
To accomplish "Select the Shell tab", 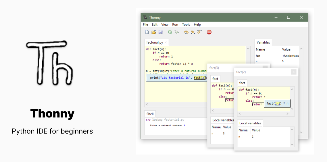I will click(150, 114).
